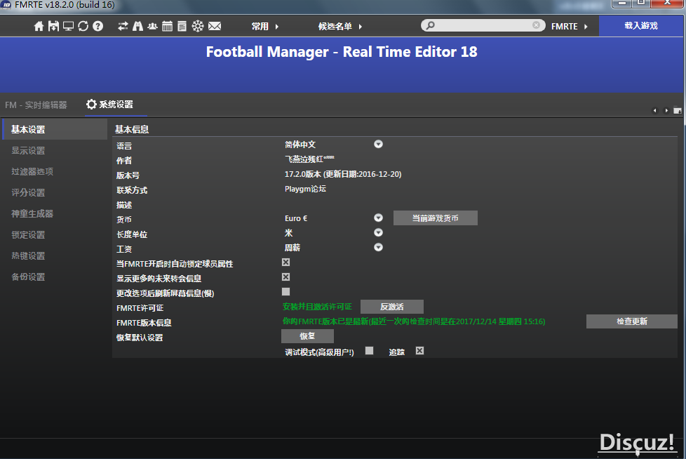Click the binoculars scout icon
The image size is (686, 459).
pyautogui.click(x=137, y=26)
